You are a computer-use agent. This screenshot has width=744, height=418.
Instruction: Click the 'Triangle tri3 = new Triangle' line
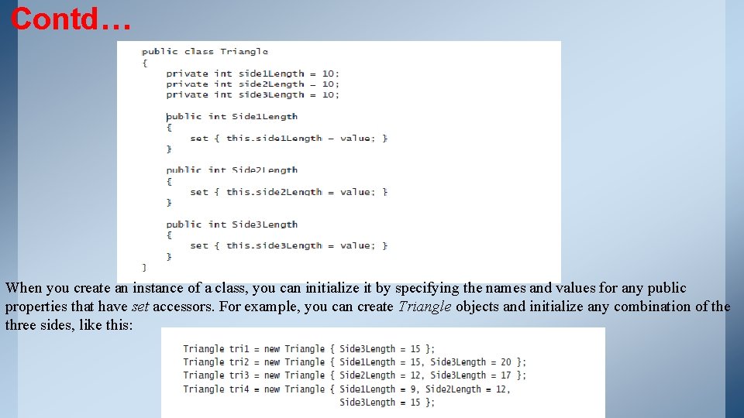(x=354, y=376)
